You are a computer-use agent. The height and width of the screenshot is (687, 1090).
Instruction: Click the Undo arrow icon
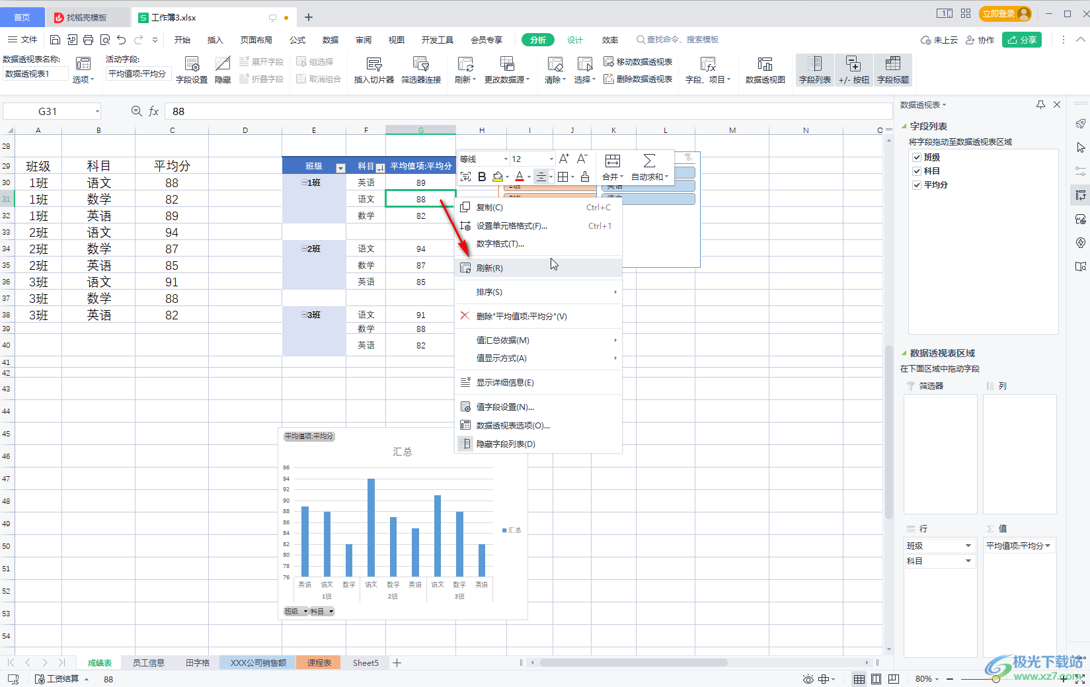(x=121, y=40)
